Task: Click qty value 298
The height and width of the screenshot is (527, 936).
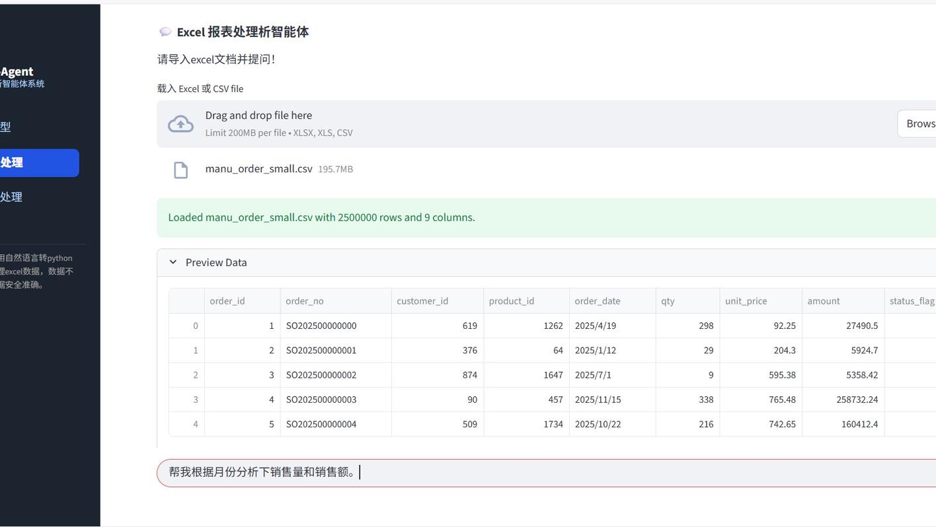Action: [x=687, y=326]
